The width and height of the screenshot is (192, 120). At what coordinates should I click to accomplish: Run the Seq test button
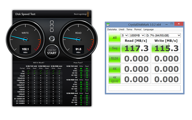[x=115, y=48]
